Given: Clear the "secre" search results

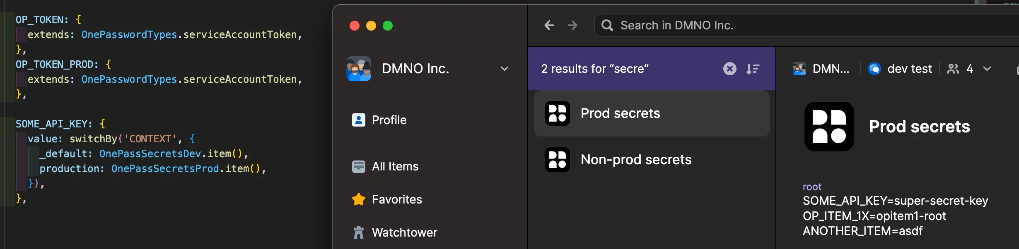Looking at the screenshot, I should pyautogui.click(x=730, y=69).
